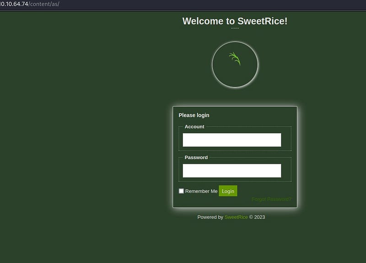The width and height of the screenshot is (366, 263).
Task: Click the green rice leaf logo icon
Action: (x=235, y=59)
